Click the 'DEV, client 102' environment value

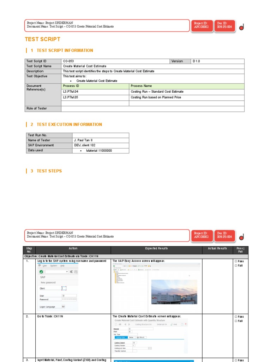[85, 145]
